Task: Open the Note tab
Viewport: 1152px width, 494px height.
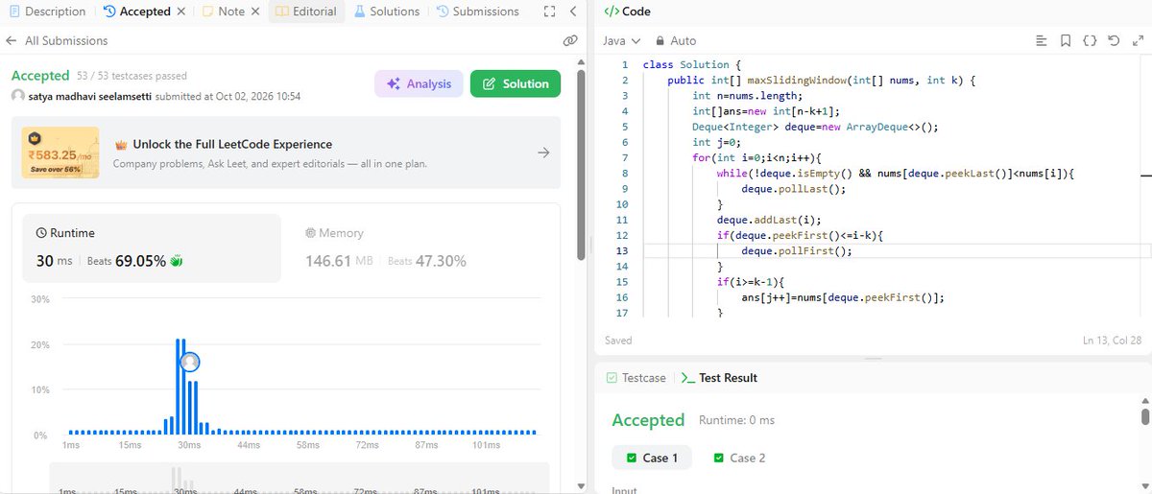Action: pyautogui.click(x=224, y=12)
